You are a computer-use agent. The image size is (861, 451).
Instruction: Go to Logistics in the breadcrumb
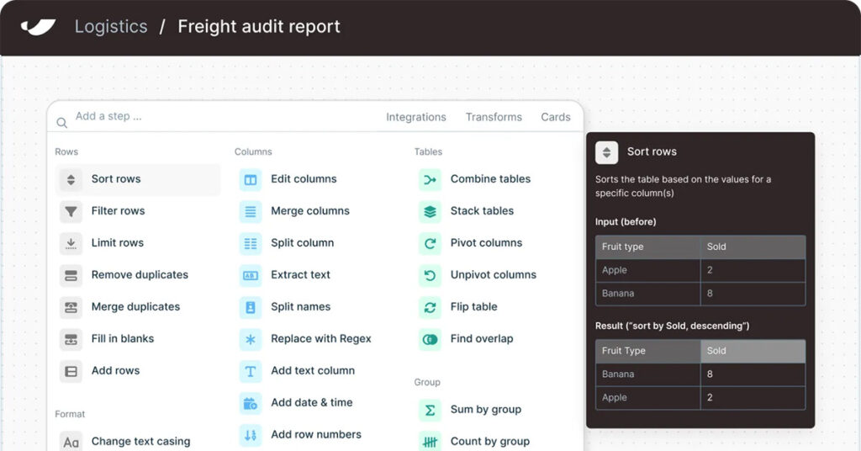click(111, 26)
